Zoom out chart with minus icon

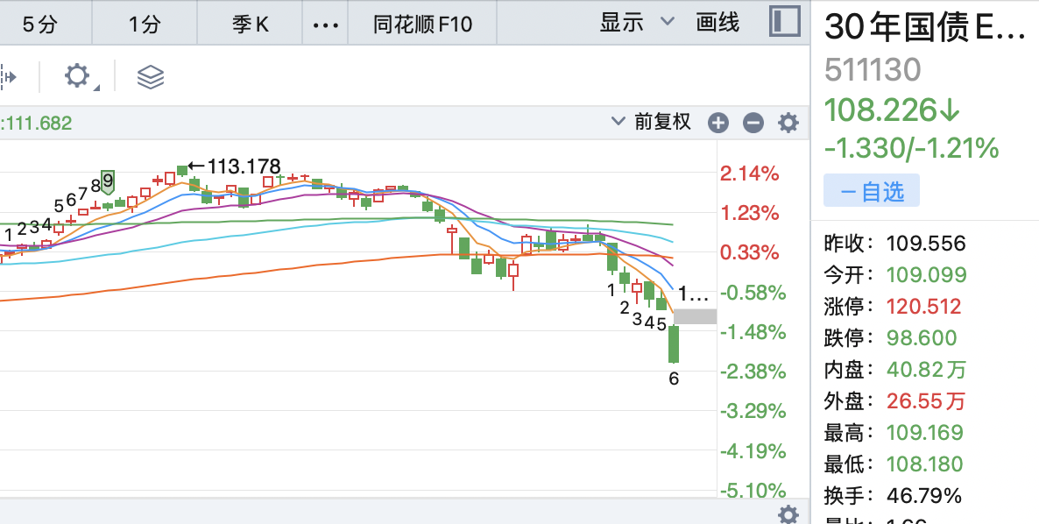click(x=753, y=123)
